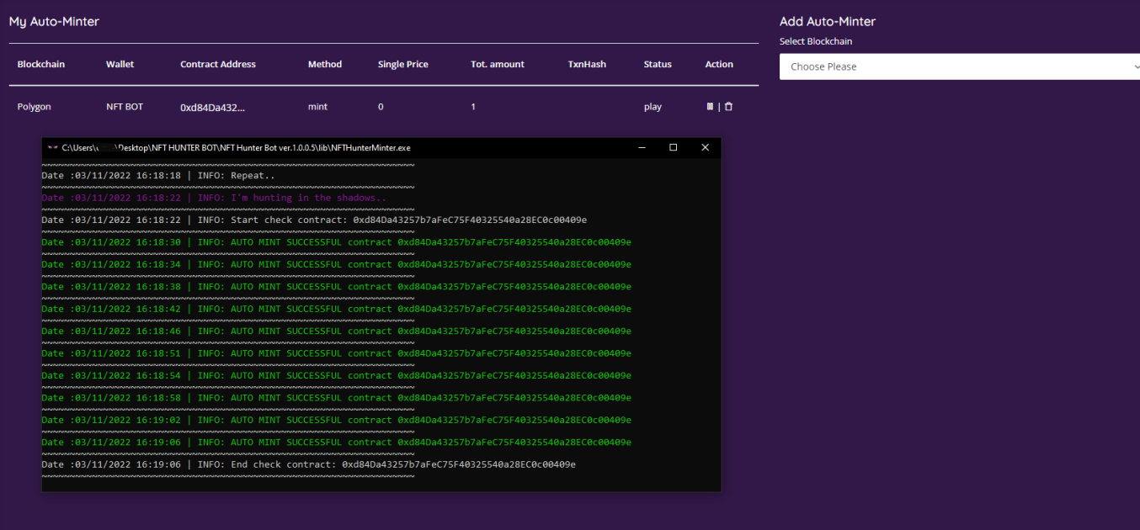1140x530 pixels.
Task: Click the Single Price column header
Action: (x=403, y=64)
